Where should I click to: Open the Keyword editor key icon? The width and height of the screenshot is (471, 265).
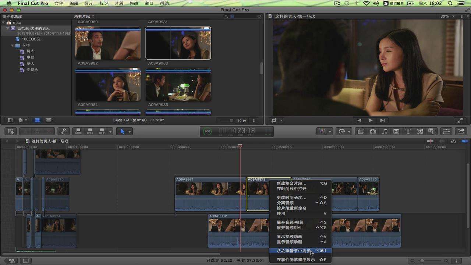[x=63, y=131]
